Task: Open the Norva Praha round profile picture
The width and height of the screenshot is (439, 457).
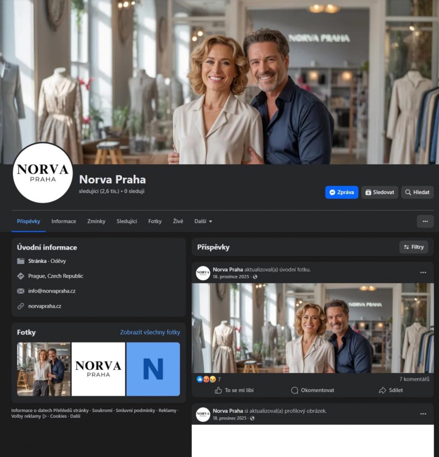Action: (x=43, y=173)
